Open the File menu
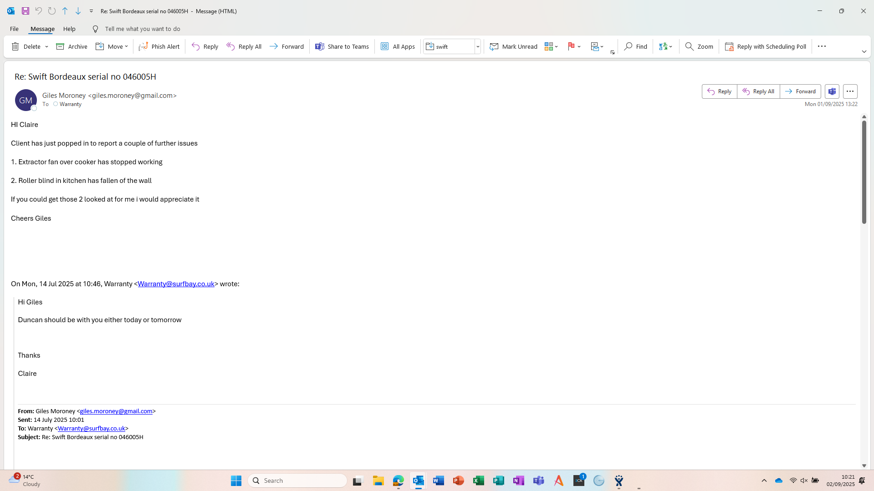This screenshot has width=874, height=491. coord(14,29)
